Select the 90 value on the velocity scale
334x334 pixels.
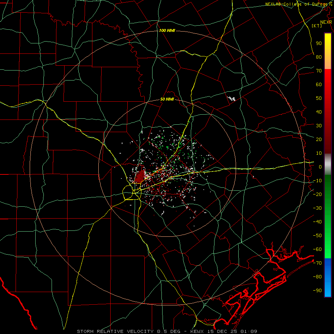click(319, 43)
